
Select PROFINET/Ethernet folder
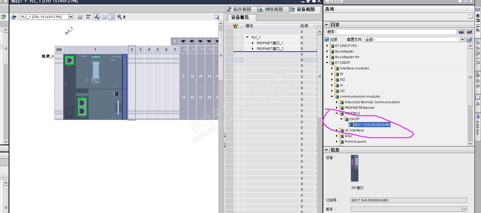click(x=359, y=108)
